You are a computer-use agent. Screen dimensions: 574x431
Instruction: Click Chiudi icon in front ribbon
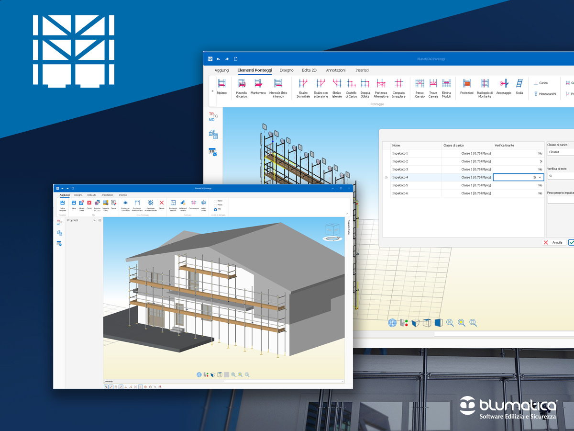click(x=89, y=204)
